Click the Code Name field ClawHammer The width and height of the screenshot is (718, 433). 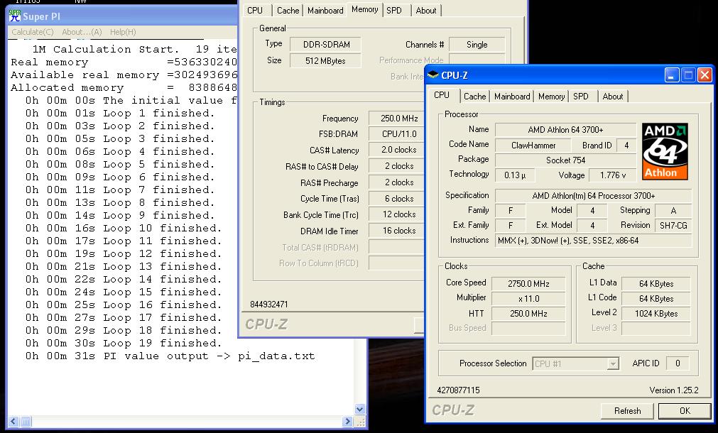[x=533, y=145]
